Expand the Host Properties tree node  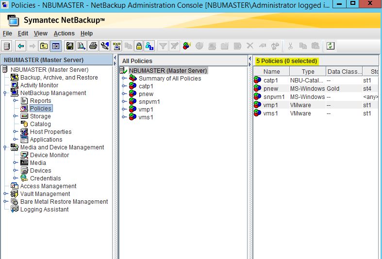(x=15, y=132)
